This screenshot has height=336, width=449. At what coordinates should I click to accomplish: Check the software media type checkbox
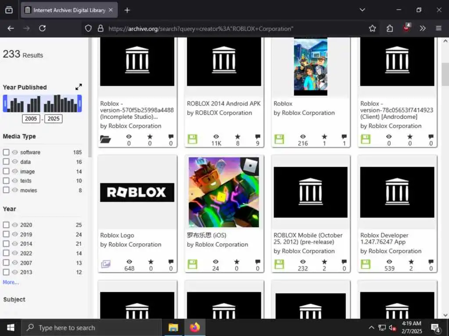(6, 152)
